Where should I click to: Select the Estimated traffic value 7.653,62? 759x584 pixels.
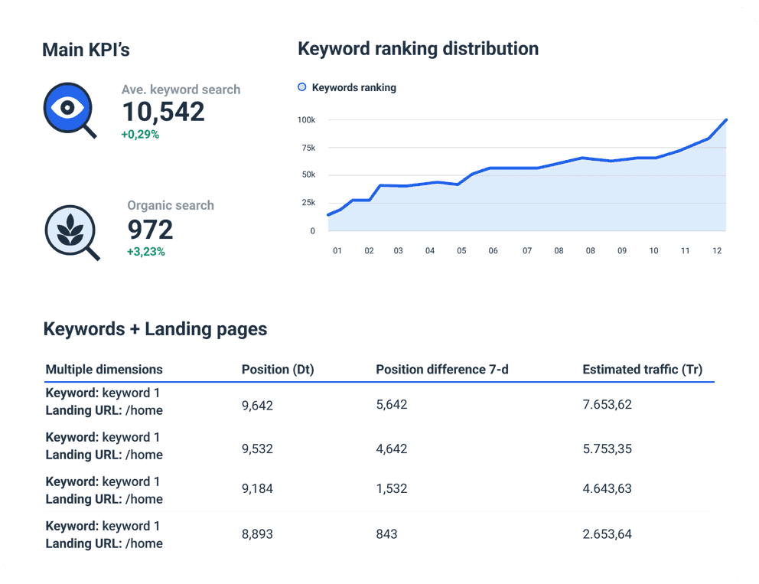click(607, 404)
